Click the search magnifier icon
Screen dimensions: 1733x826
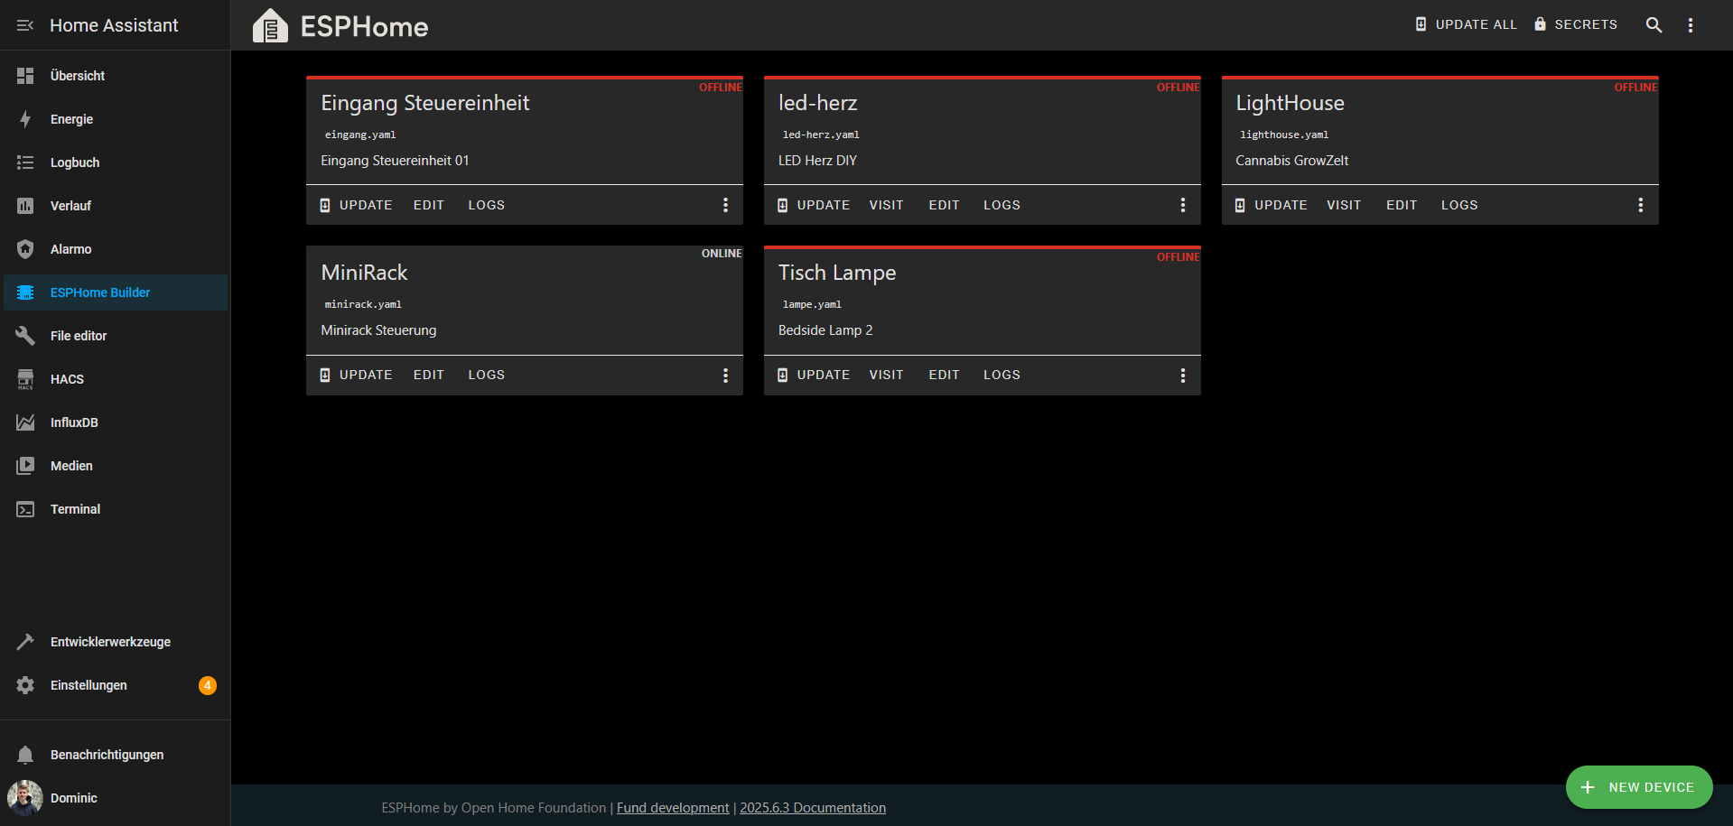pos(1654,25)
